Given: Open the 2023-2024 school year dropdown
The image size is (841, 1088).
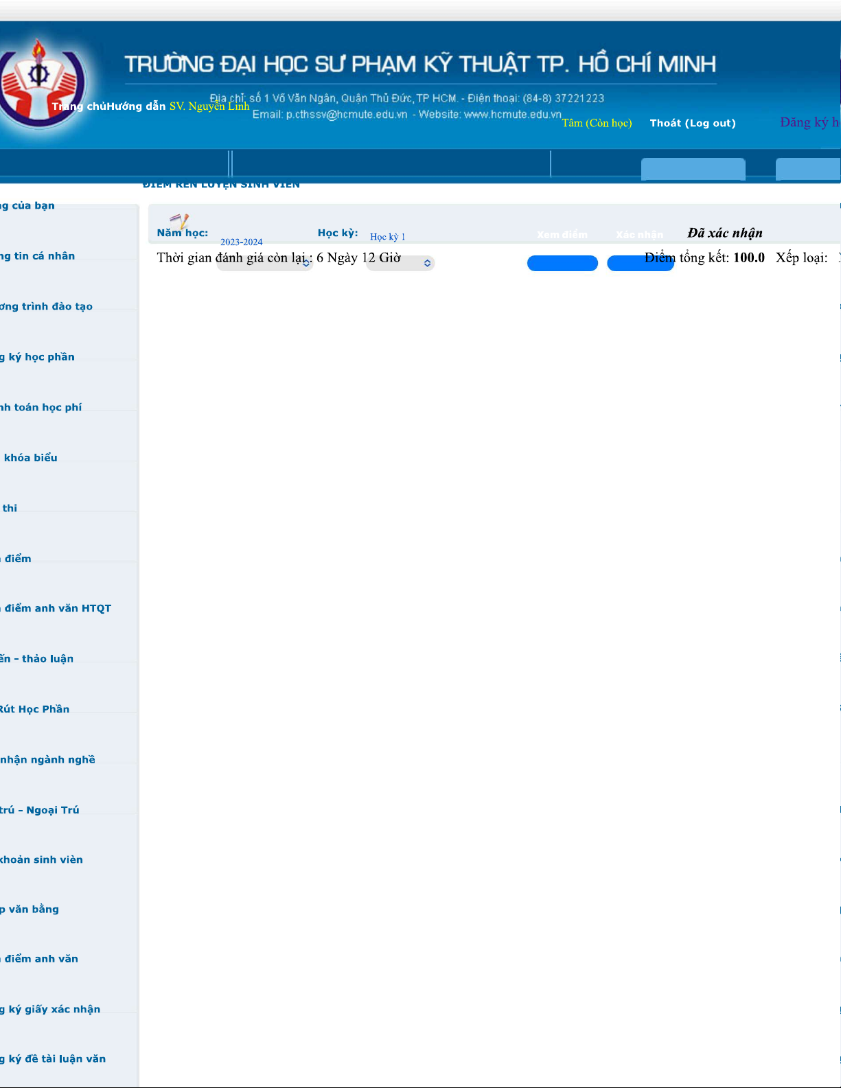Looking at the screenshot, I should coord(264,263).
